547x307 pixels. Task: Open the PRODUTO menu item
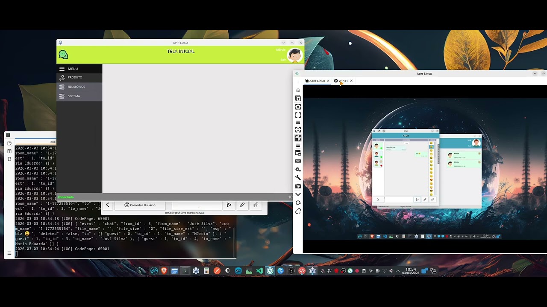point(79,77)
